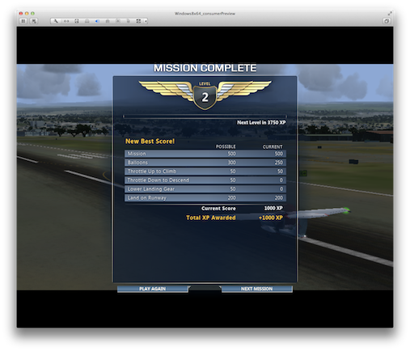
Task: Expand the device toolbar arrow
Action: tap(146, 21)
